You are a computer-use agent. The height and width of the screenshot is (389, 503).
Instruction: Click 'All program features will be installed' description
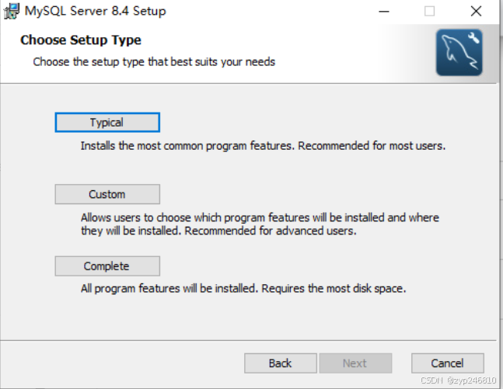(x=243, y=288)
